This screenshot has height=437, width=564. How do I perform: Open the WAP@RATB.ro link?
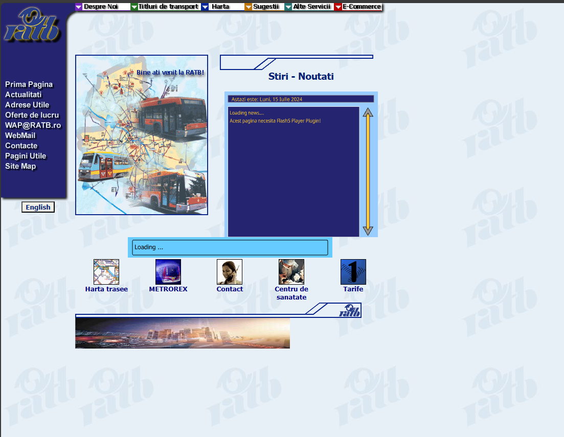click(x=33, y=126)
